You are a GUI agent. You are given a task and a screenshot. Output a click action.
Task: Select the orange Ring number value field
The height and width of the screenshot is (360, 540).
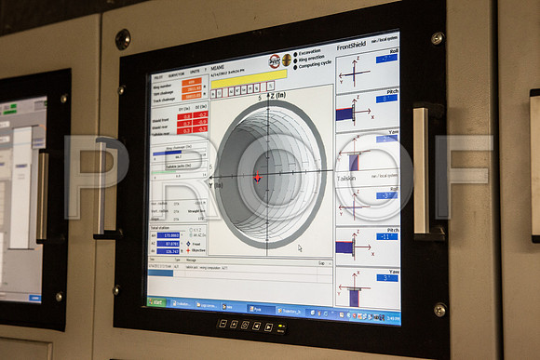click(192, 82)
